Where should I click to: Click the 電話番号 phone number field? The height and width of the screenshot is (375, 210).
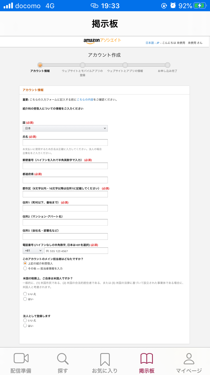pyautogui.click(x=76, y=251)
